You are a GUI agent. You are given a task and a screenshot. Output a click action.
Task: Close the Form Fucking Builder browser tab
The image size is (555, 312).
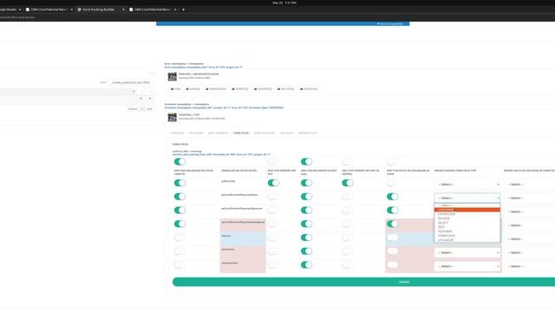click(123, 10)
